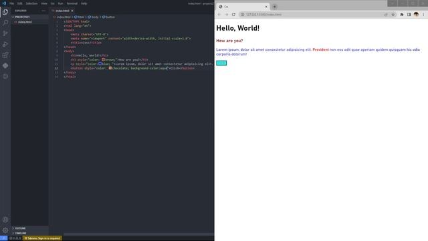
Task: Click the 'Hello, World!' heading on the page
Action: 238,28
